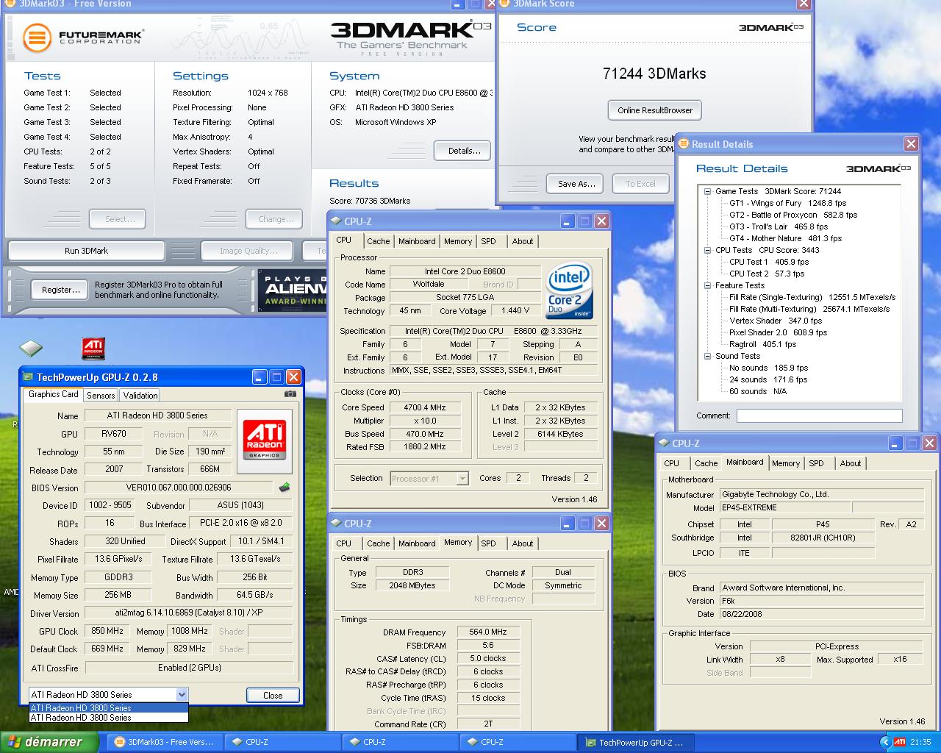Select GT2 - Battle of Proxycon result row
The height and width of the screenshot is (753, 941).
[x=793, y=215]
